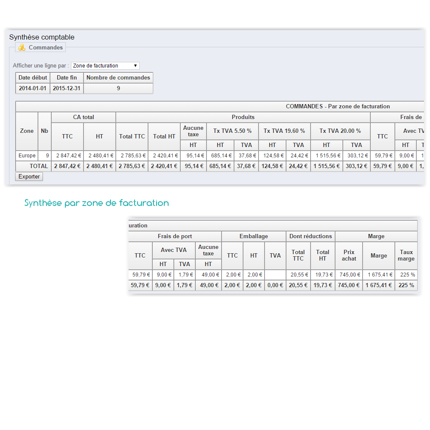Click the 'Dont réductions' group header
Screen dimensions: 430x430
(x=310, y=236)
